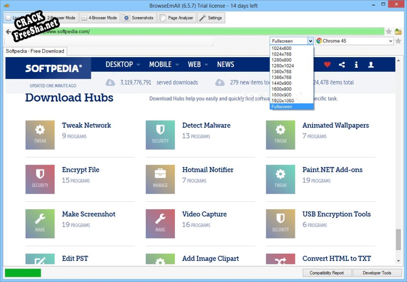The width and height of the screenshot is (407, 282).
Task: Click the Tweak Network hub icon
Action: point(40,135)
